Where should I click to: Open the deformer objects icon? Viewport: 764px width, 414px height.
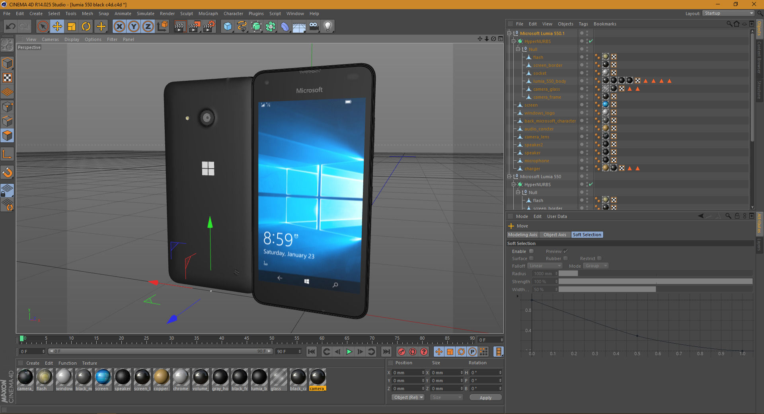(285, 27)
